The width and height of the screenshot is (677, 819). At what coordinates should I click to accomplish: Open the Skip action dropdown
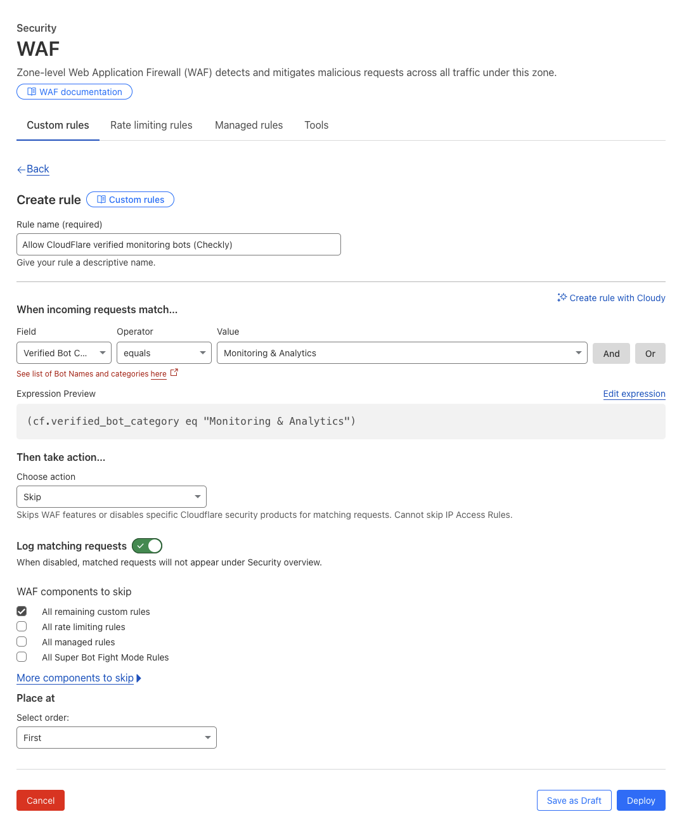(x=111, y=496)
